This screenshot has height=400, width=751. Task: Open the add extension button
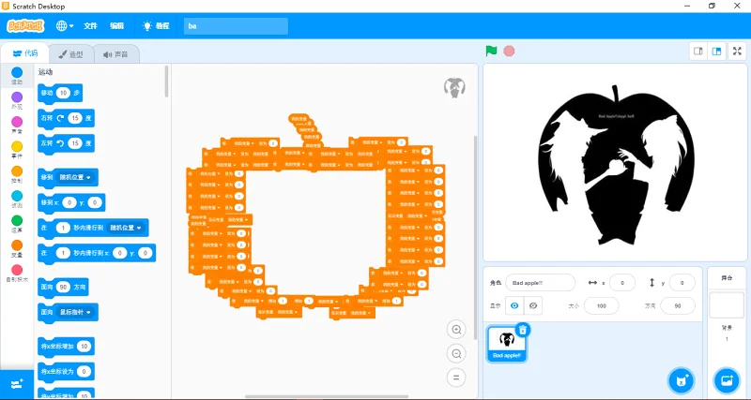[x=17, y=384]
